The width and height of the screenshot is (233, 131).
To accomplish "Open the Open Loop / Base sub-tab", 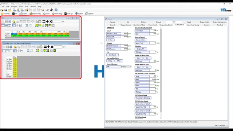I will pos(139,25).
